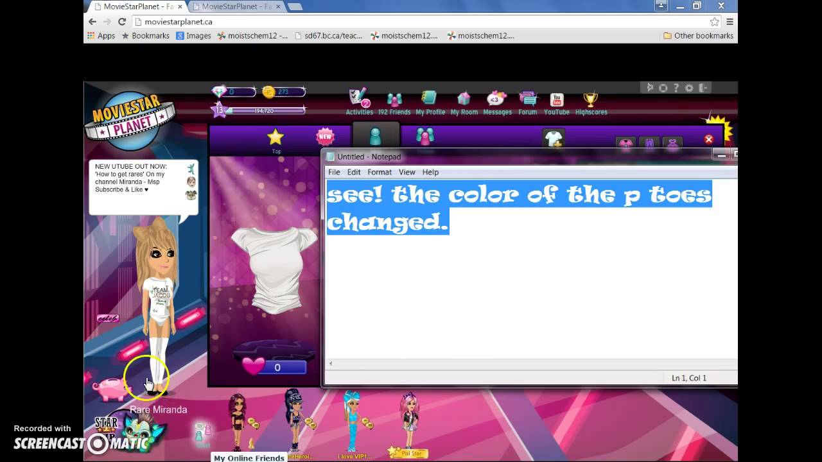Click the game help question mark

click(x=676, y=88)
